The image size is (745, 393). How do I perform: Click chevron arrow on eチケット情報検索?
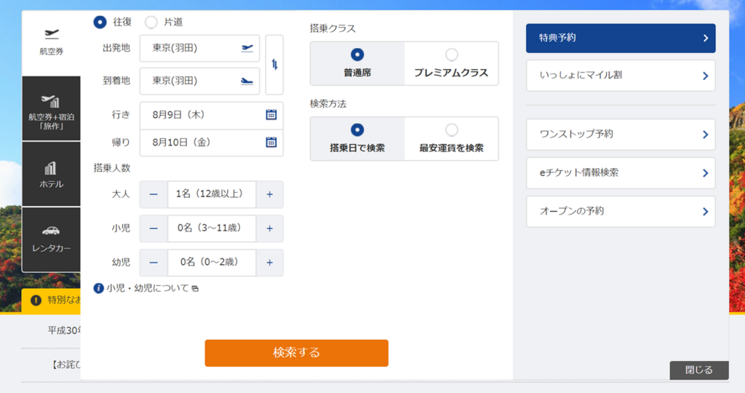(706, 173)
